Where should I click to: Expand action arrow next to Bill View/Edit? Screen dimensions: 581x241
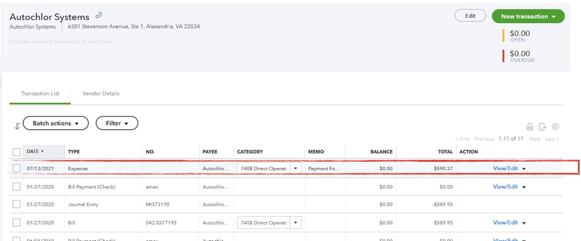524,223
